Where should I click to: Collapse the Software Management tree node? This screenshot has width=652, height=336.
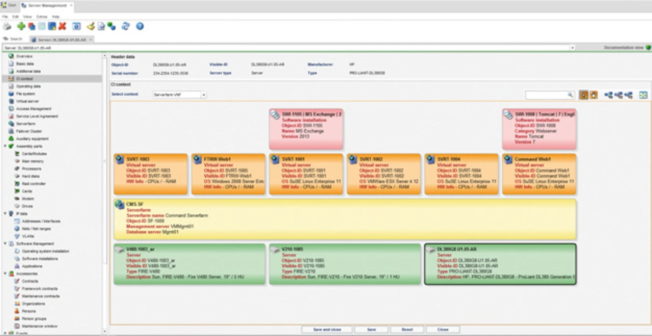click(x=5, y=244)
